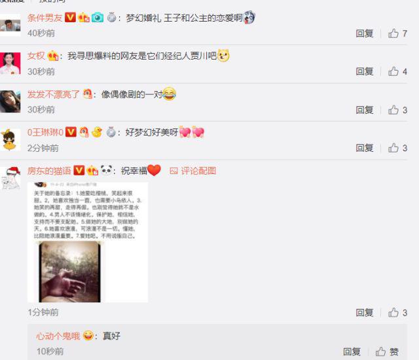Open username link 房东的猫语
Image resolution: width=419 pixels, height=360 pixels.
tap(49, 171)
